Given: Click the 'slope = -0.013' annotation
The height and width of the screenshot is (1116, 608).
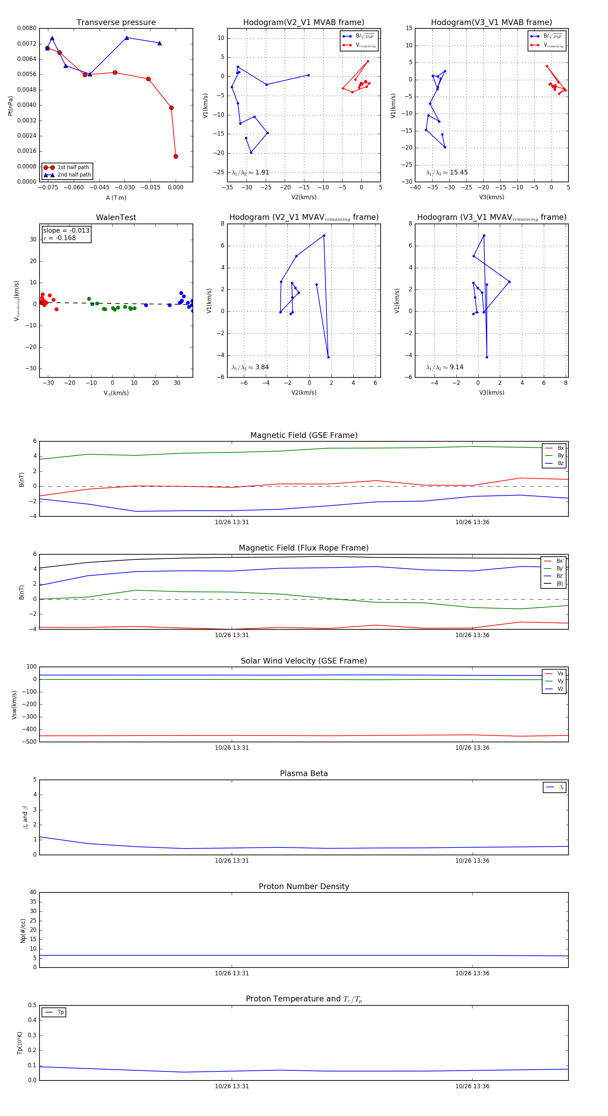Looking at the screenshot, I should [x=66, y=231].
